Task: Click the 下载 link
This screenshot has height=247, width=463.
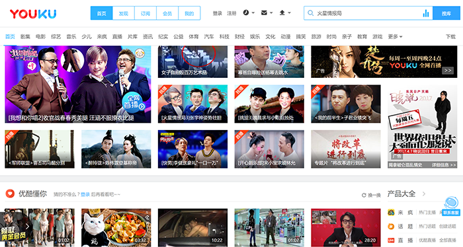Action: pos(450,36)
